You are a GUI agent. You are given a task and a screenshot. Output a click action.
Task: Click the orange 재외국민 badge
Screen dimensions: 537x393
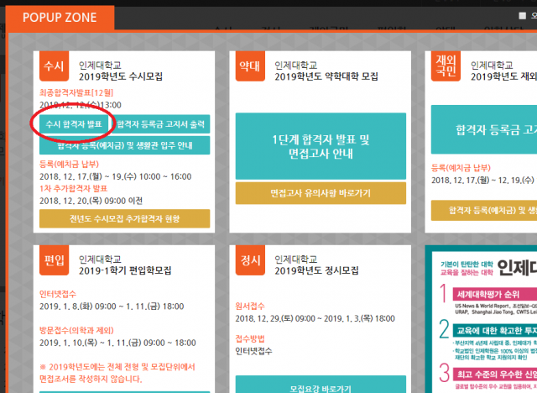(x=446, y=65)
